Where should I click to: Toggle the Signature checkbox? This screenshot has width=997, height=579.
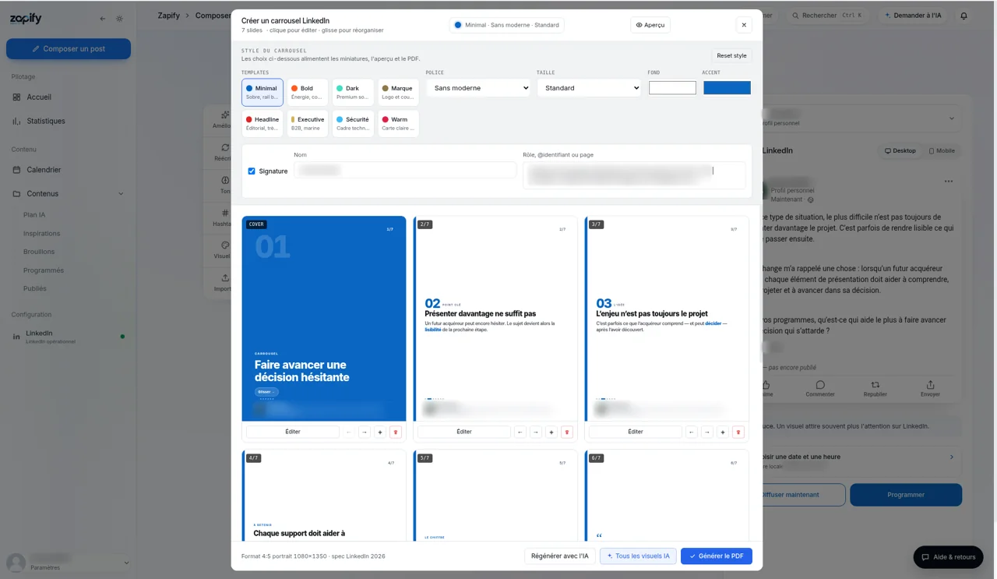[252, 171]
